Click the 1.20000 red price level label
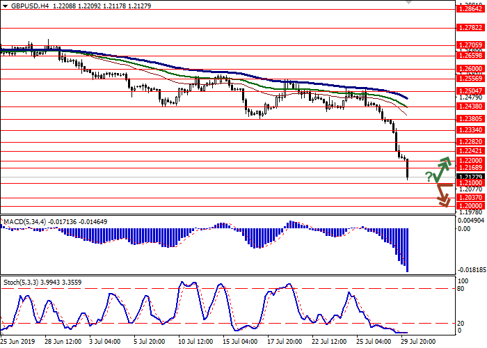Viewport: 487px width, 348px height. (470, 207)
